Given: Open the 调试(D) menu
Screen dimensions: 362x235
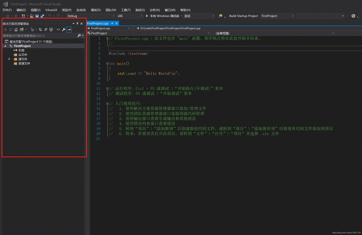Looking at the screenshot, I should coord(96,10).
